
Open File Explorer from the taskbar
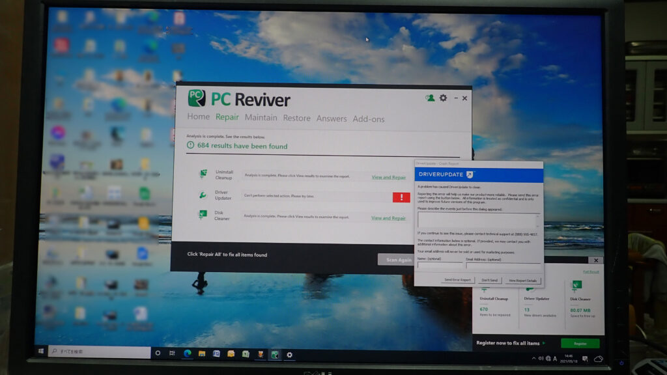click(202, 354)
